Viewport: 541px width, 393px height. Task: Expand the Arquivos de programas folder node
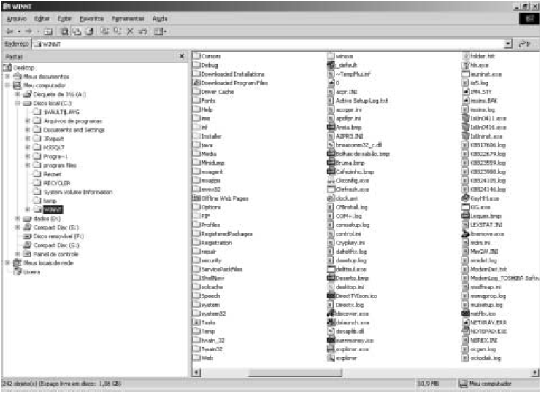[x=26, y=120]
